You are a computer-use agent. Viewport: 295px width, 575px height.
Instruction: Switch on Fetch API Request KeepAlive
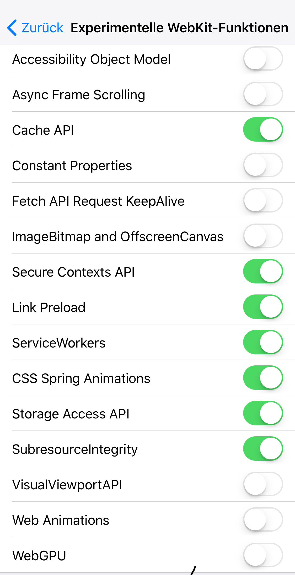click(x=263, y=200)
